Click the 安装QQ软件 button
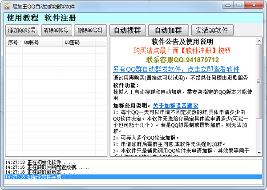 [x=212, y=30]
